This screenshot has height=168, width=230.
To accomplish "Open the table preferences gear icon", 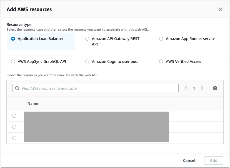I will point(215,88).
